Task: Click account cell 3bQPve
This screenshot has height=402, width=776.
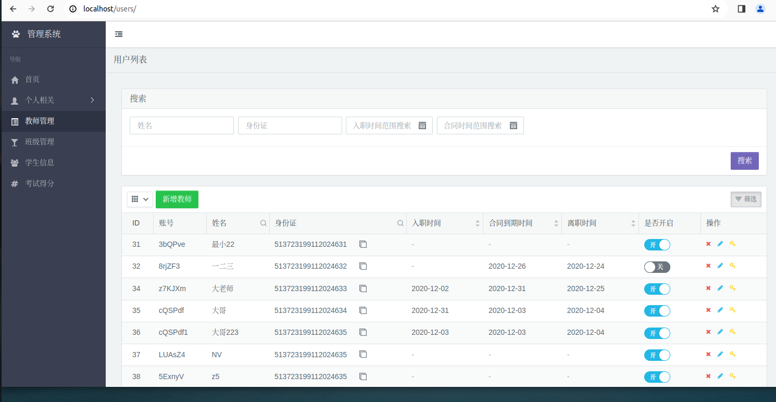Action: point(172,244)
